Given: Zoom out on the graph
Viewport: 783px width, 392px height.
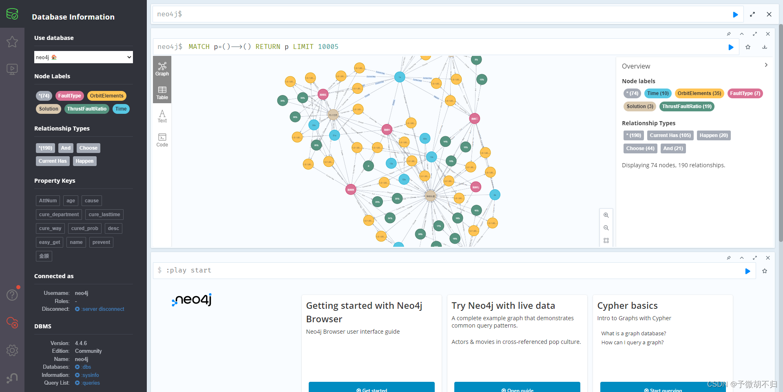Looking at the screenshot, I should tap(606, 228).
